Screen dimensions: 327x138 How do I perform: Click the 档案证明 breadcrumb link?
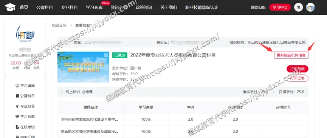tap(59, 25)
